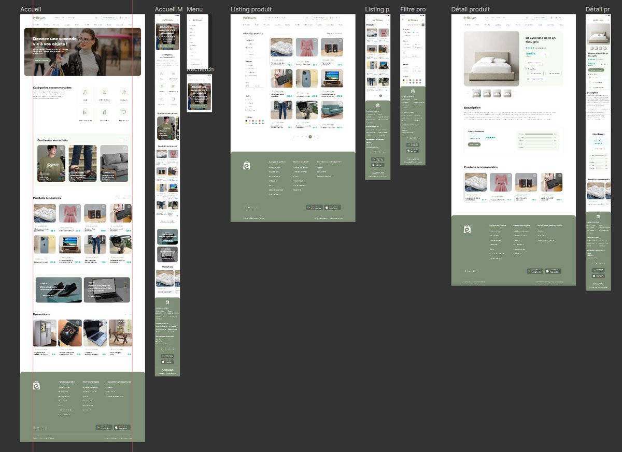
Task: Open the smartwatch product under Accueil Promotions
Action: pyautogui.click(x=70, y=338)
